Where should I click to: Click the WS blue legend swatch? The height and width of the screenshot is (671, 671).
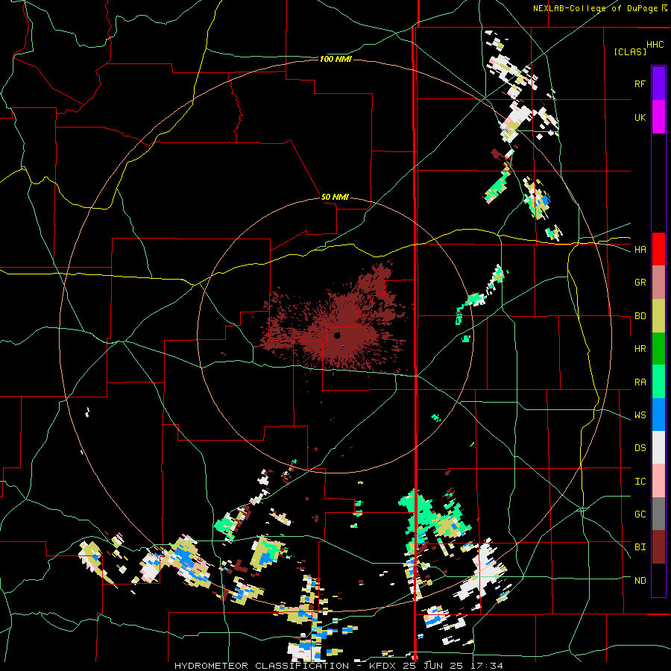coord(658,415)
